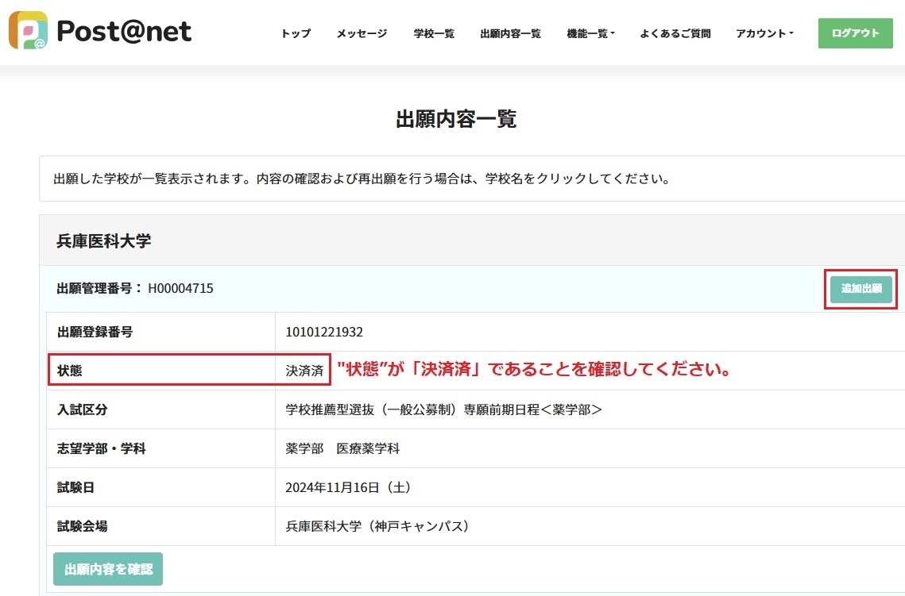Click the 状態 row label
Image resolution: width=905 pixels, height=596 pixels.
pos(70,371)
